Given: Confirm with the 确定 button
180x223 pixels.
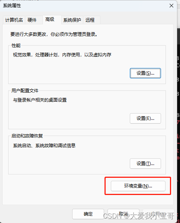Looking at the screenshot, I should pyautogui.click(x=88, y=214).
